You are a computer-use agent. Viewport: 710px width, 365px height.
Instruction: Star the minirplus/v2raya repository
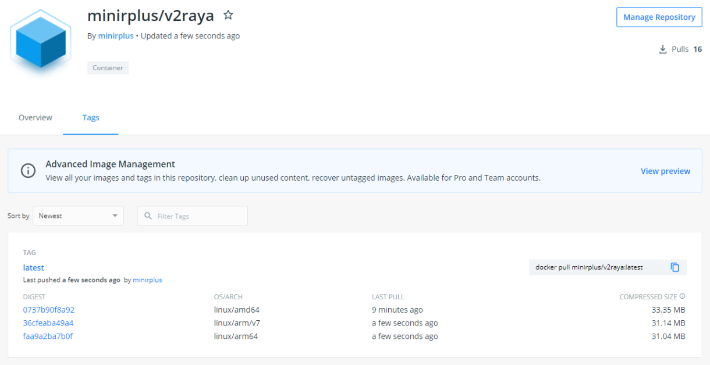point(228,15)
